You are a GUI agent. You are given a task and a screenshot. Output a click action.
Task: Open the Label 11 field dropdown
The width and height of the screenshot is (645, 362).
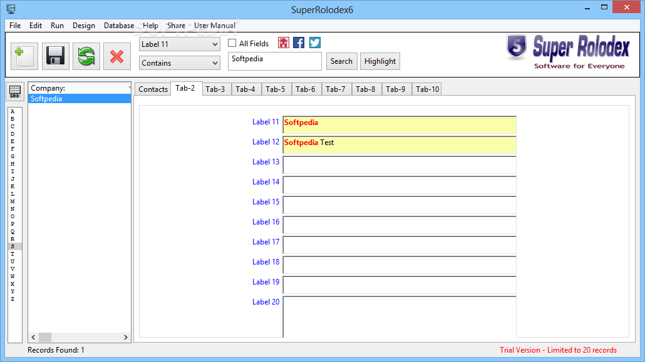(x=179, y=44)
